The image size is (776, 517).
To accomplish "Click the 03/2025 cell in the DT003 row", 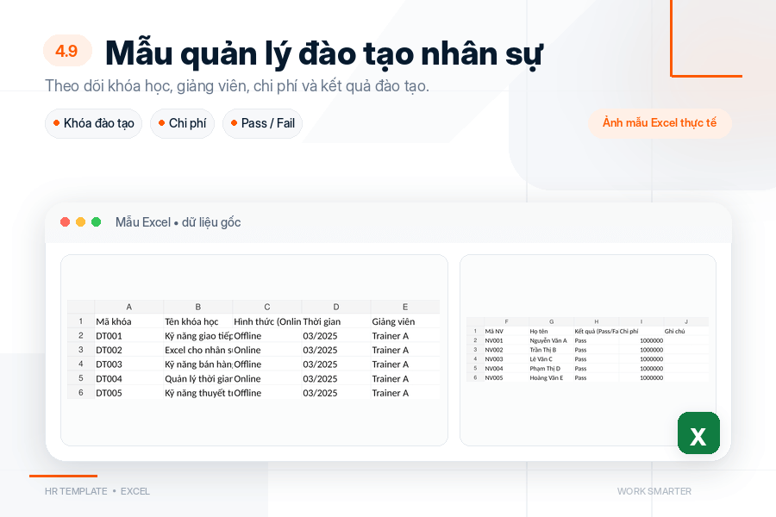I will click(x=336, y=364).
